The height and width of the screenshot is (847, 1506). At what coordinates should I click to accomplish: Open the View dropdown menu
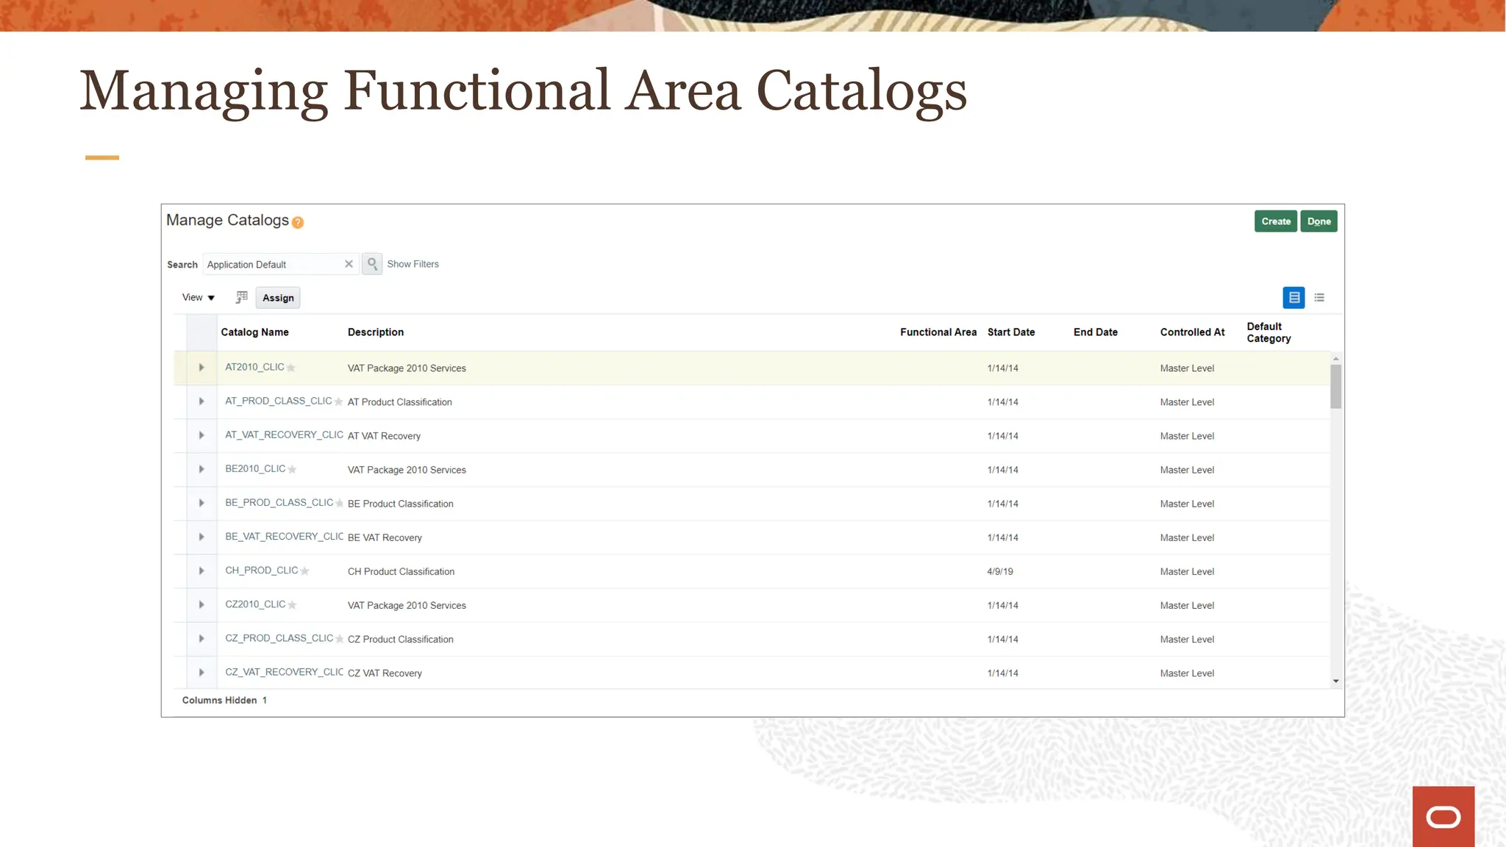coord(199,298)
